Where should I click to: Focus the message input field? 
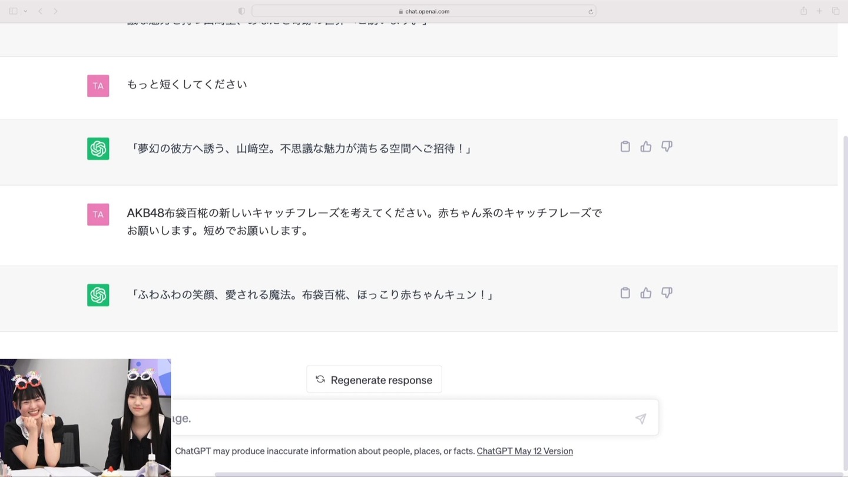click(x=415, y=418)
